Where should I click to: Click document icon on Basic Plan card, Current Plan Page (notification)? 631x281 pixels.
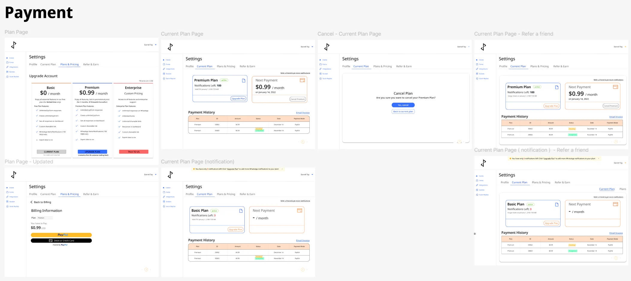[x=241, y=211]
